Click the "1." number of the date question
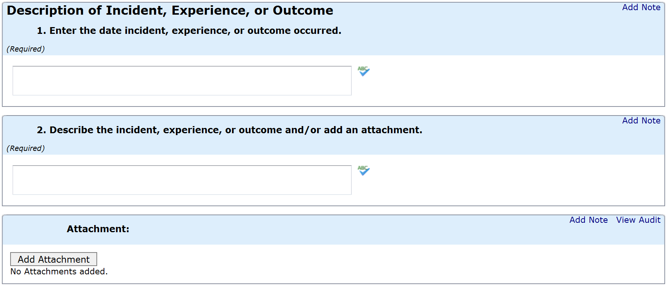Screen dimensions: 667x286 41,31
